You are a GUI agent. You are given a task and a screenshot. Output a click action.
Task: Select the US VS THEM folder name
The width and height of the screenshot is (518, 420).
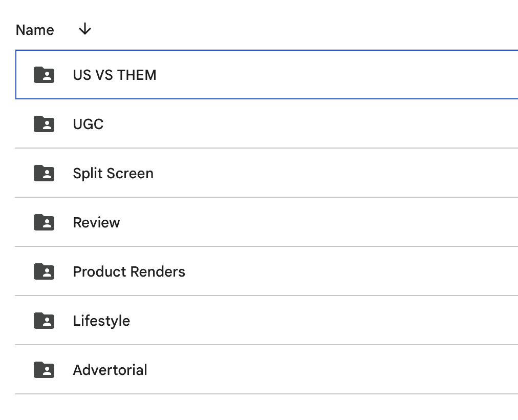115,75
